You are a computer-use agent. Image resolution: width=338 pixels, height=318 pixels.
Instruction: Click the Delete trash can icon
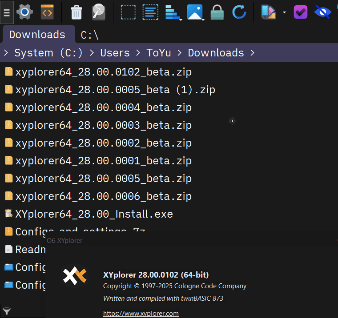76,12
